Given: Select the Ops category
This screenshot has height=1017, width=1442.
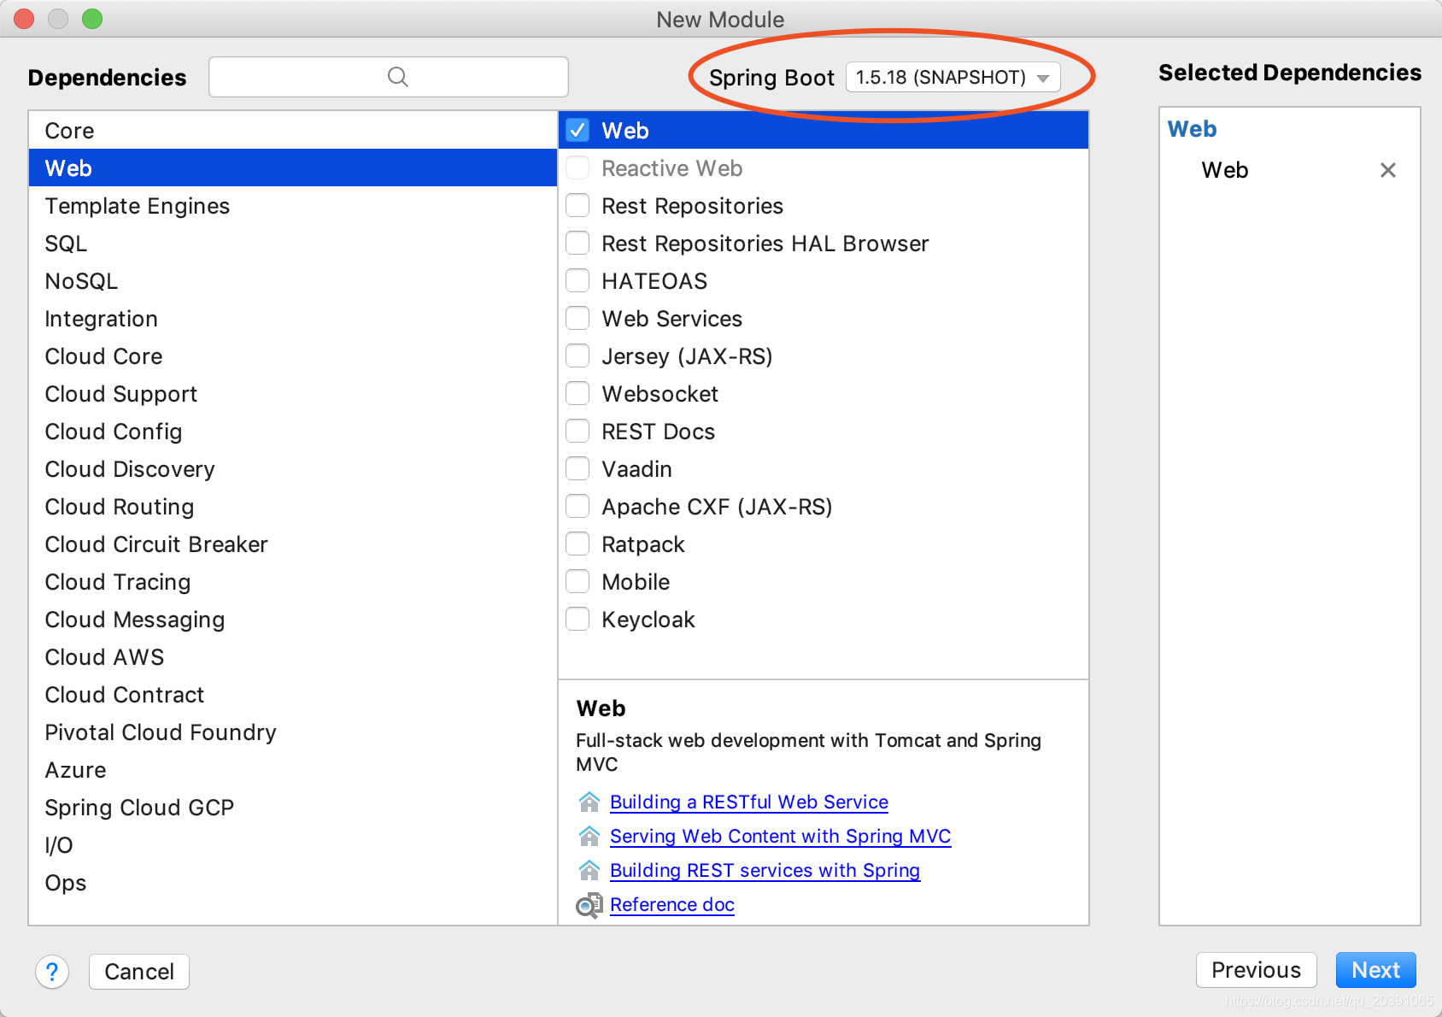Looking at the screenshot, I should (x=293, y=883).
